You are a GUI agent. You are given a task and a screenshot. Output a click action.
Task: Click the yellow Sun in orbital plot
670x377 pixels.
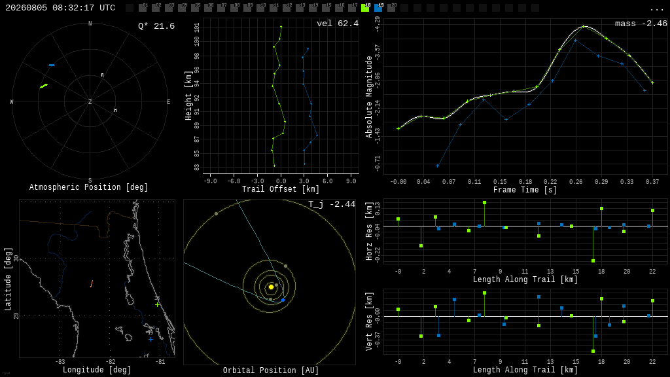[271, 287]
